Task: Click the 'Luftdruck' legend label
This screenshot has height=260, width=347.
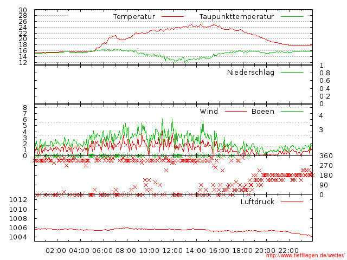Action: [258, 201]
